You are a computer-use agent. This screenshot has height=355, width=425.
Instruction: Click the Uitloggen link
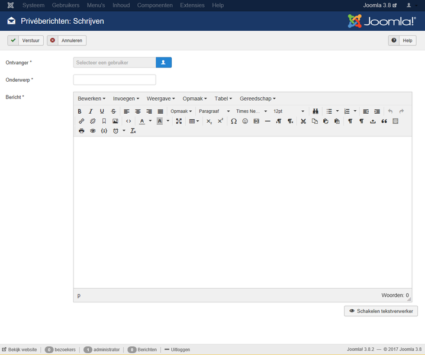click(177, 350)
